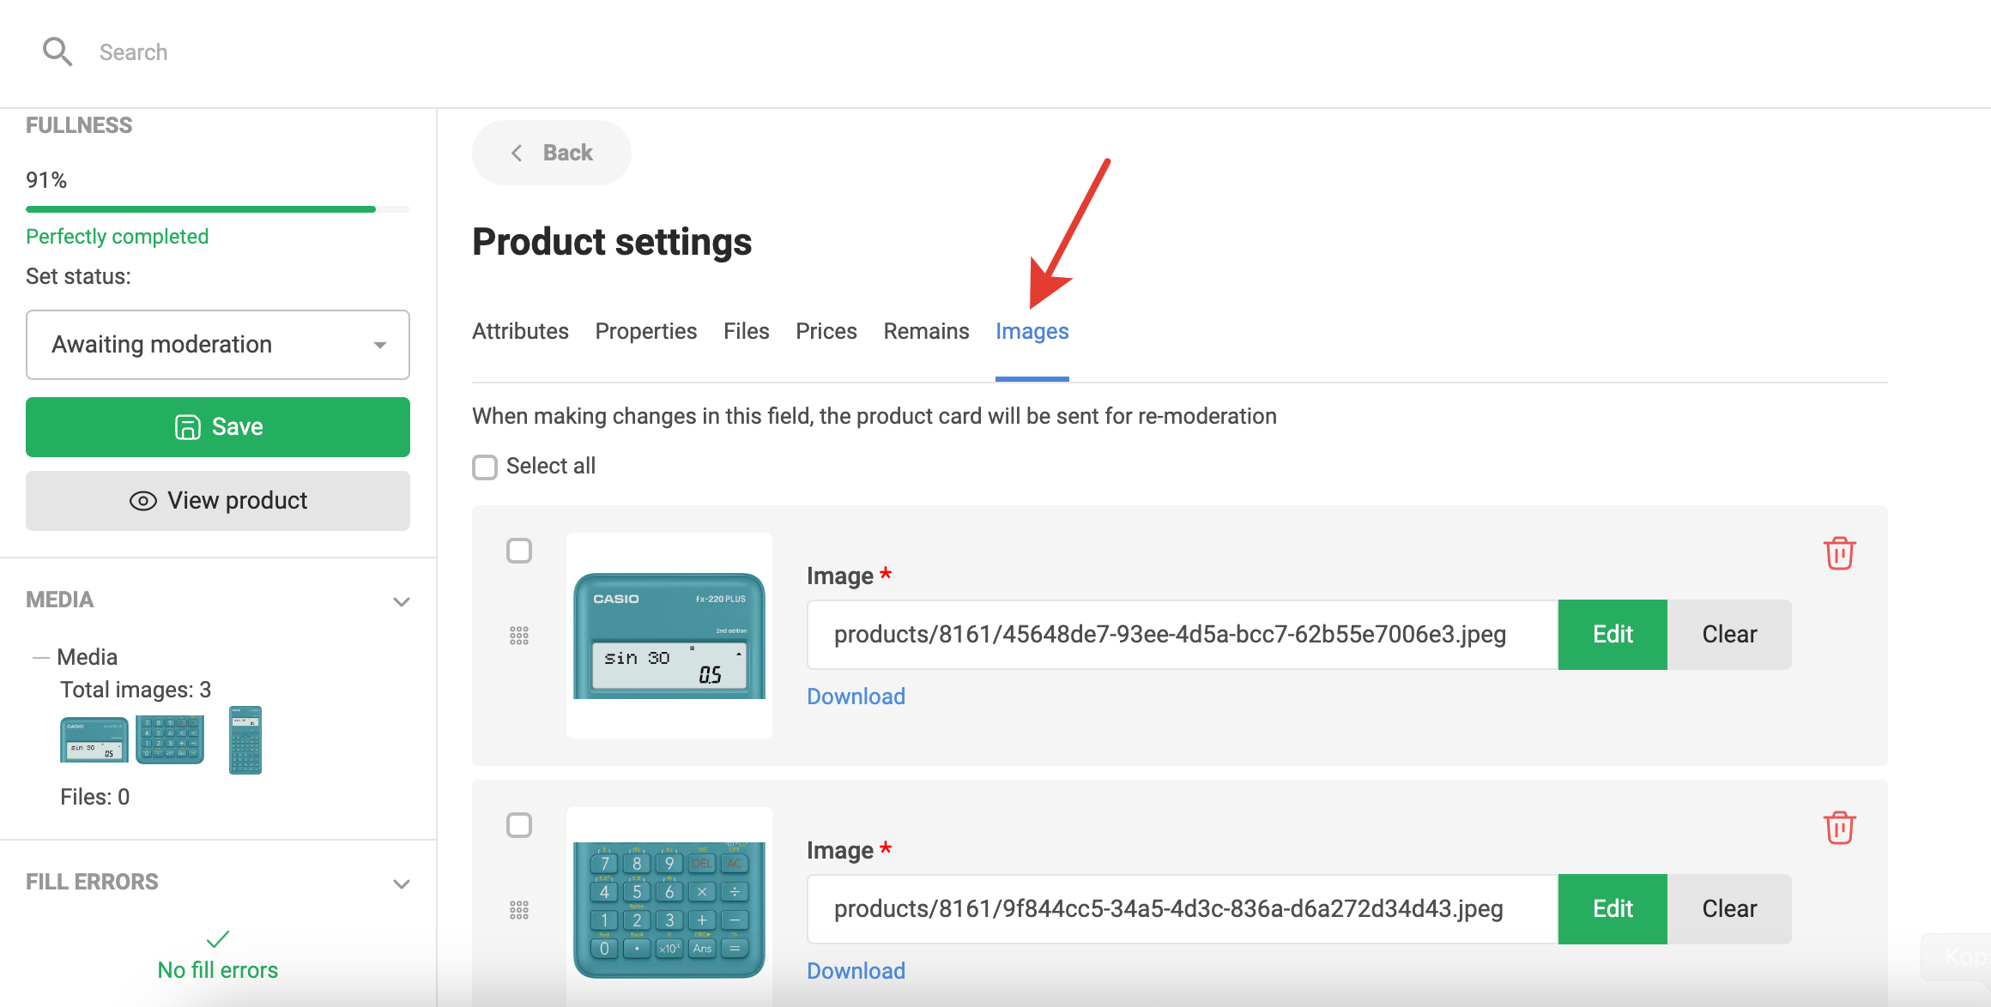Open the Awaiting moderation status dropdown
The image size is (1991, 1007).
218,345
